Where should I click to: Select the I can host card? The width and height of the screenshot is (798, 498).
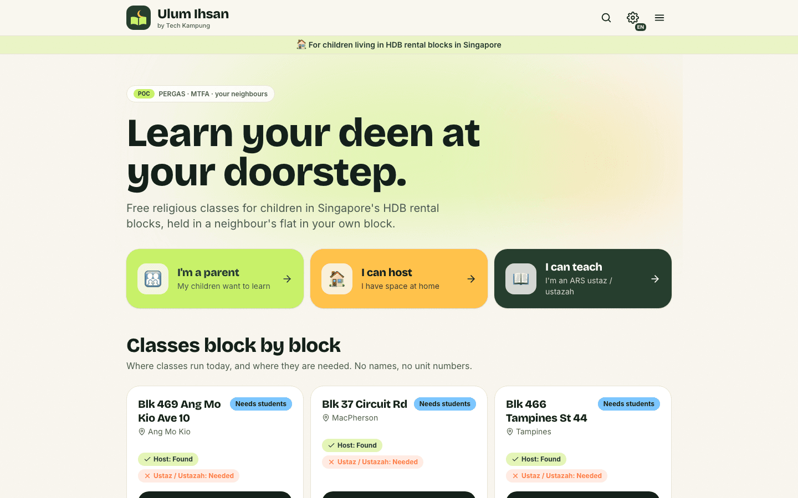pos(399,279)
